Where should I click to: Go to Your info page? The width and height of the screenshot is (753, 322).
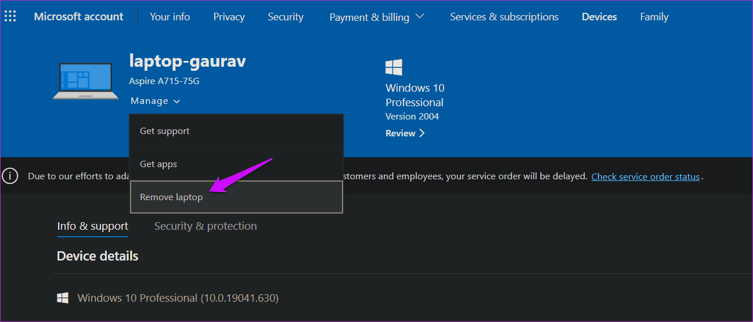[170, 17]
